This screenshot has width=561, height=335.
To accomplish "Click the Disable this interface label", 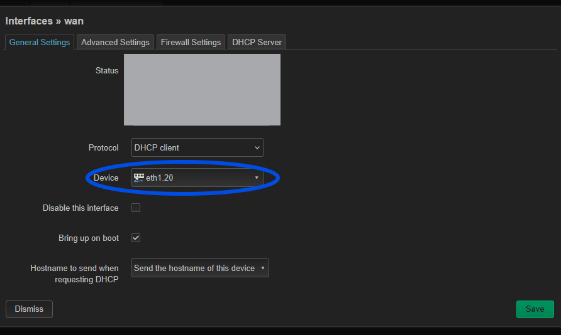I will [81, 208].
